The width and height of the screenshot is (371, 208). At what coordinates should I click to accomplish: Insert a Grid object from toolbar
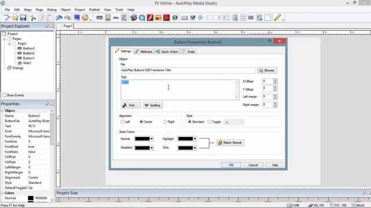pyautogui.click(x=243, y=18)
